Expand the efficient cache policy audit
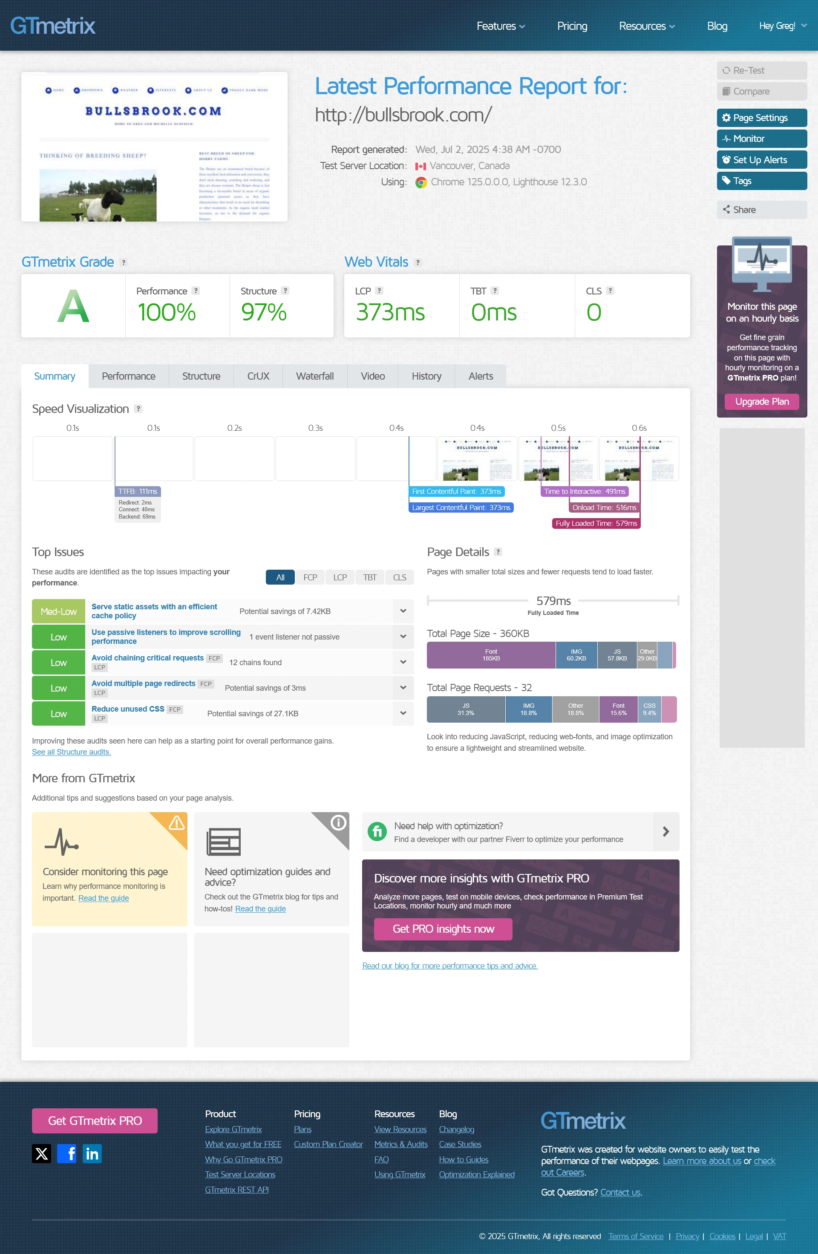The image size is (818, 1254). tap(403, 611)
